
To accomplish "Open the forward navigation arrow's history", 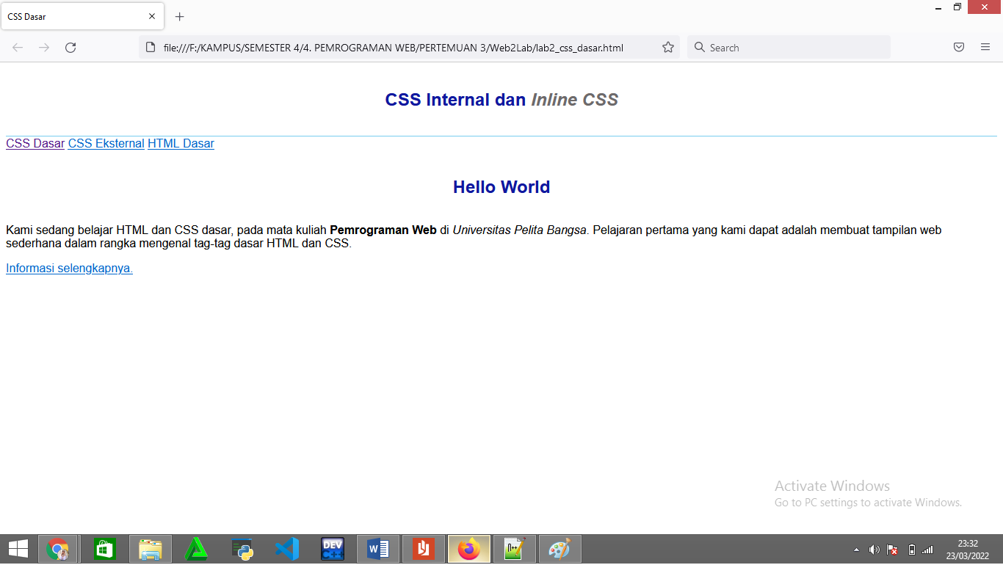I will 43,47.
